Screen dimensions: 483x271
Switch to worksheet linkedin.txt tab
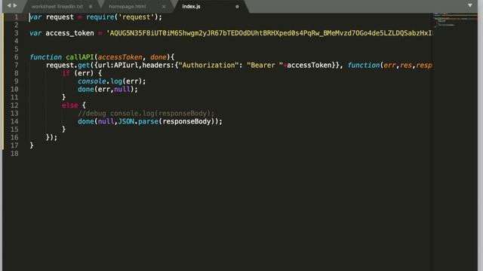[57, 7]
